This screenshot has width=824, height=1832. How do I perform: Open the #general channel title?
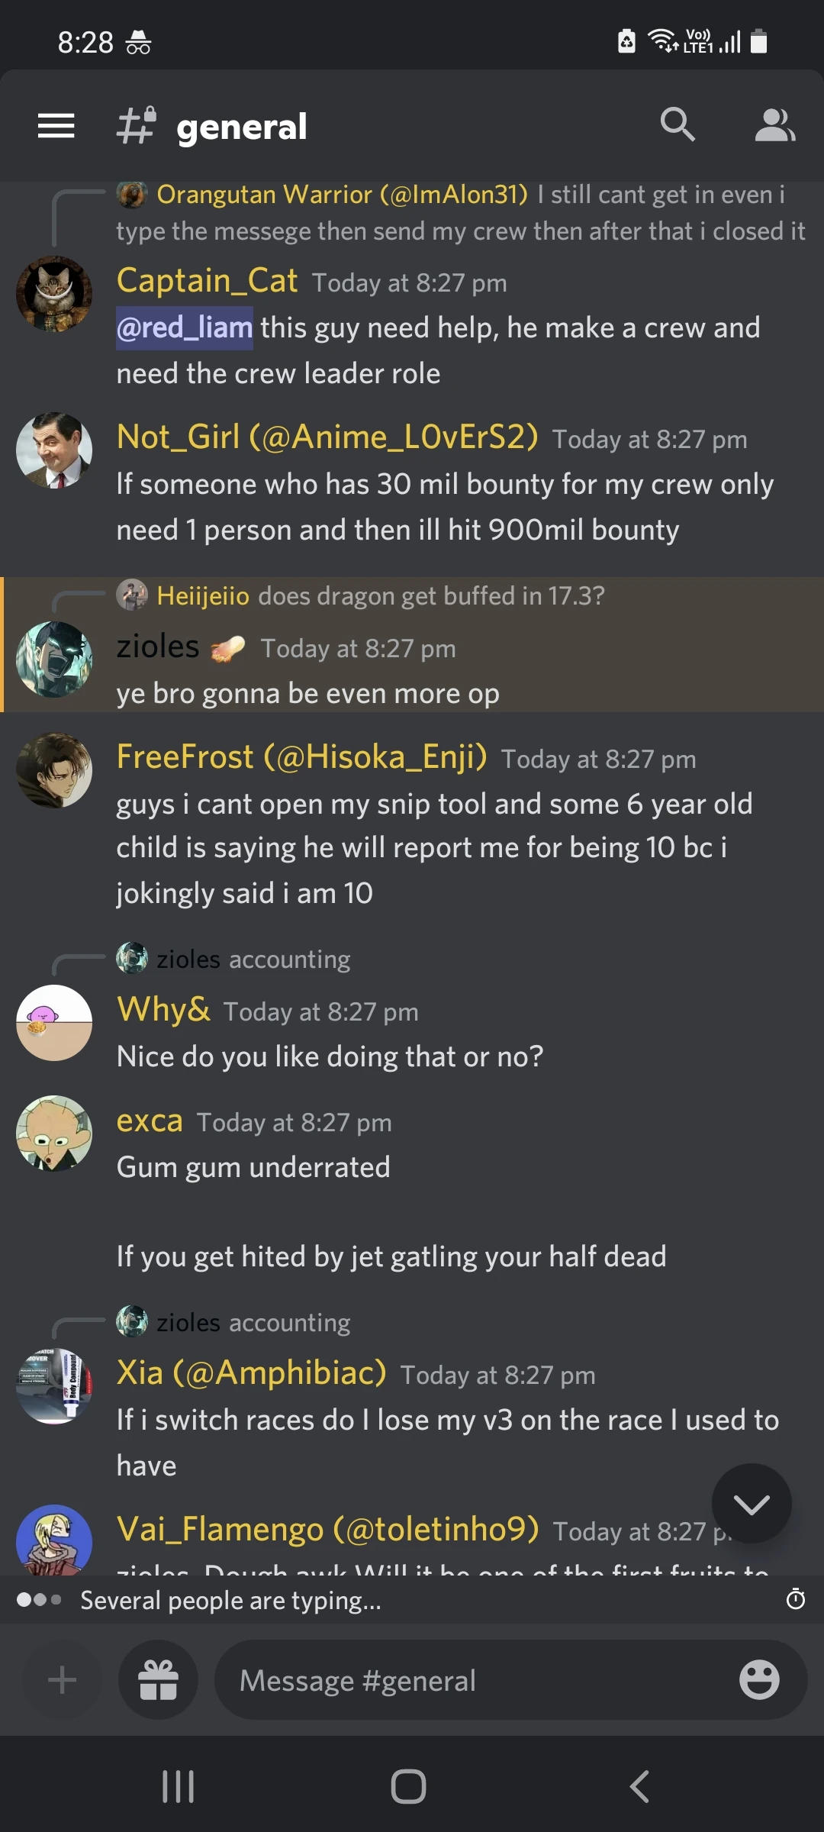point(242,127)
